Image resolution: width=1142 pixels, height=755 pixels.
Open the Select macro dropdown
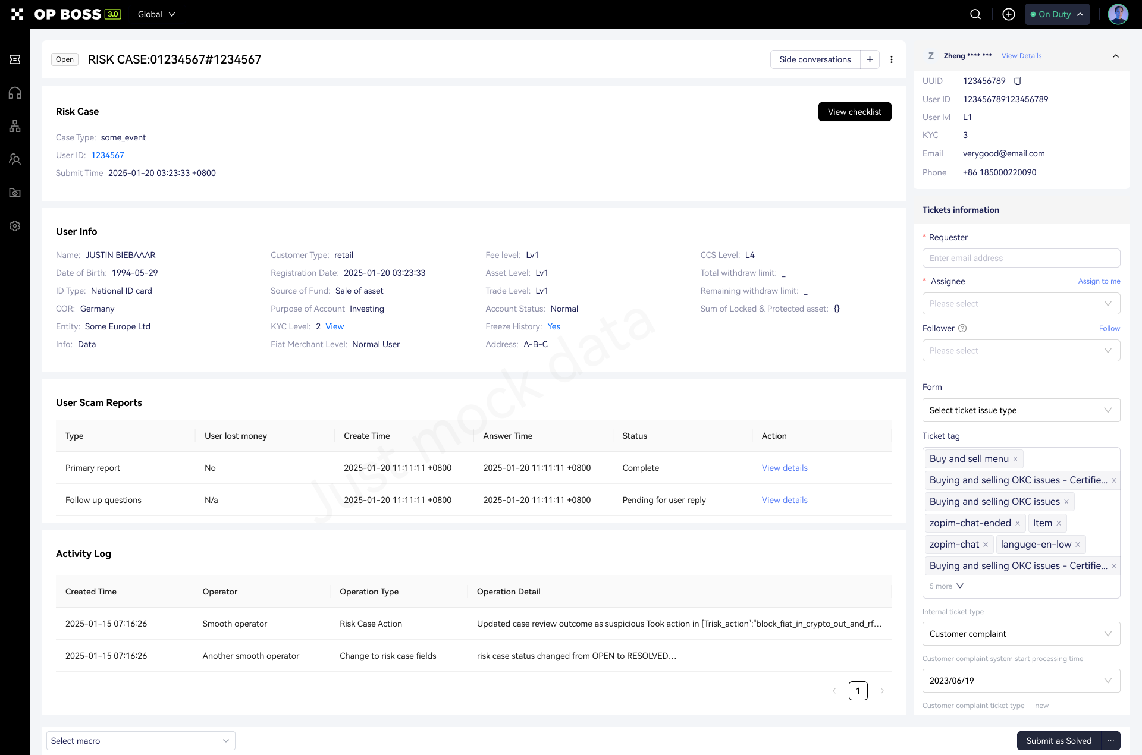(x=140, y=741)
